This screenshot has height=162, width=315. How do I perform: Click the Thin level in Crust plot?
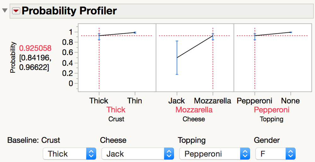click(x=135, y=101)
